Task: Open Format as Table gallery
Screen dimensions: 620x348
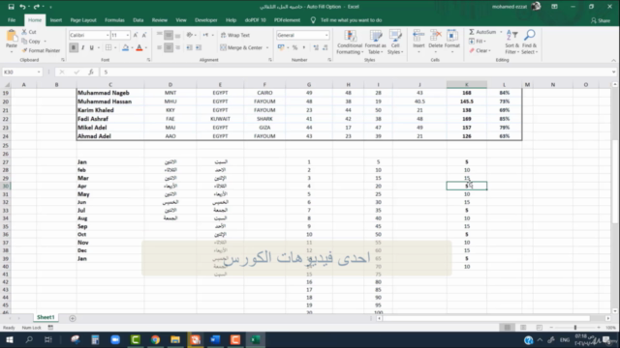Action: [x=375, y=42]
